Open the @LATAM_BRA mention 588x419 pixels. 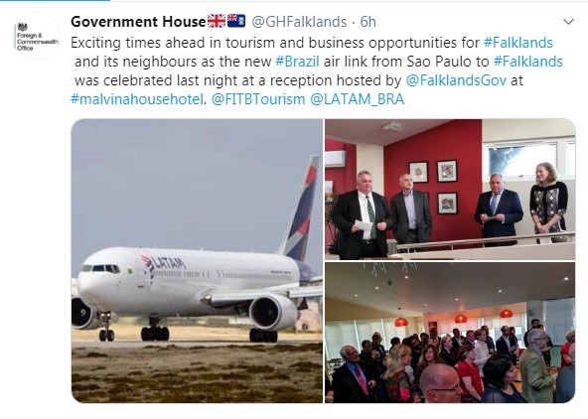(x=357, y=99)
